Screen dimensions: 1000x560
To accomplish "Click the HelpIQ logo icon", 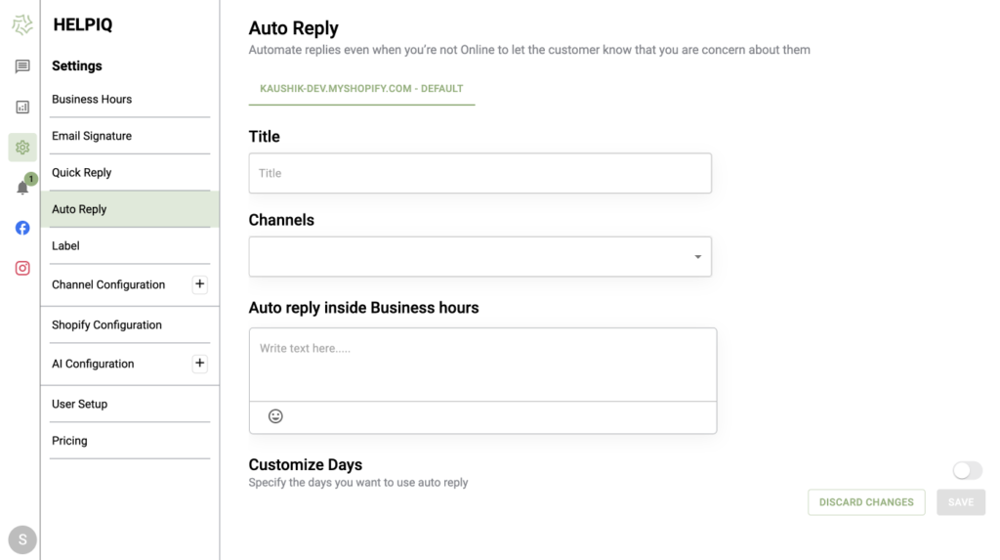I will 22,24.
